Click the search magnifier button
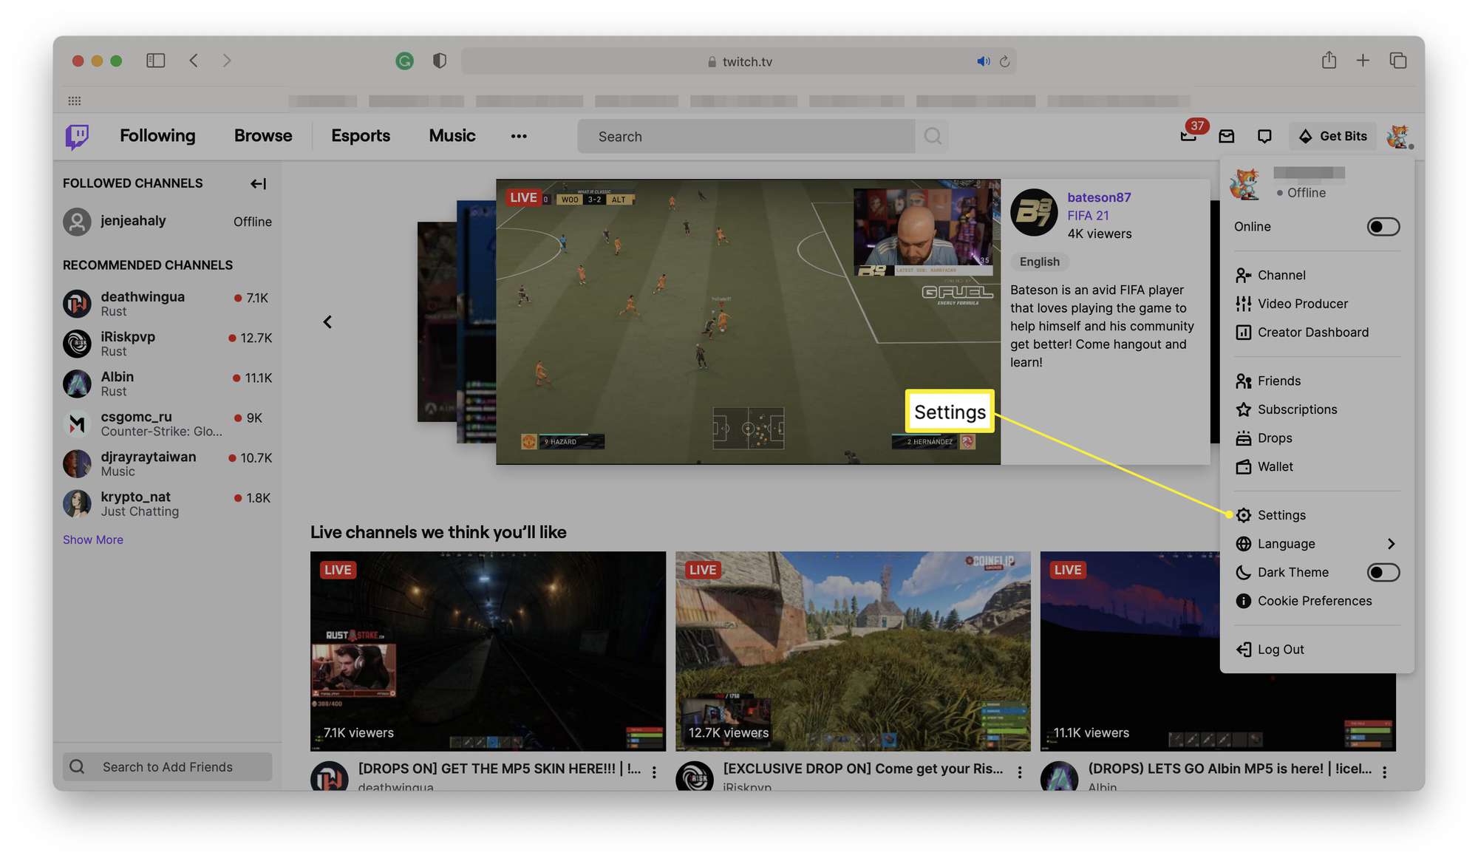The height and width of the screenshot is (861, 1478). coord(933,136)
